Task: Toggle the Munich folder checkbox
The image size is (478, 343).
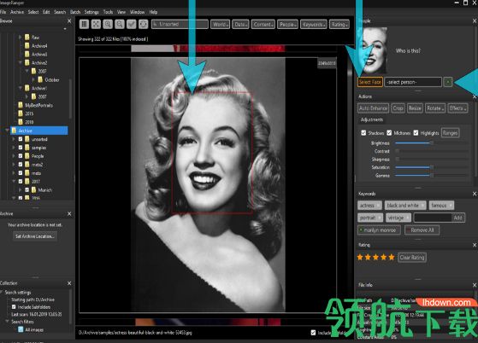Action: (x=27, y=190)
